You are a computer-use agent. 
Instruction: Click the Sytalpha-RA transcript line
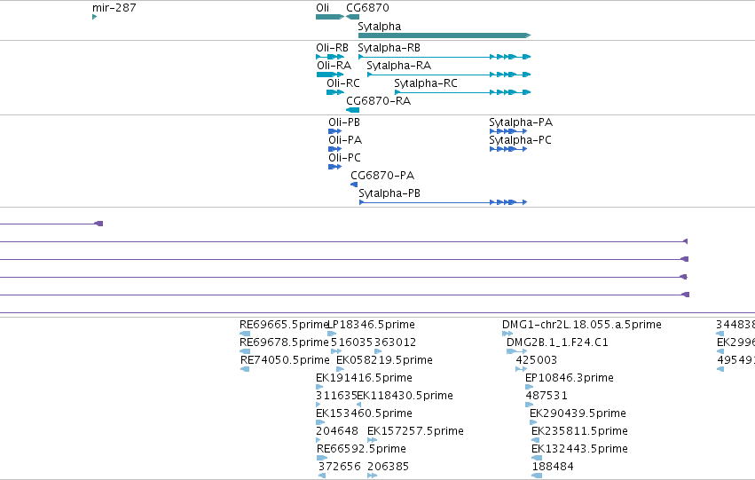coord(449,75)
